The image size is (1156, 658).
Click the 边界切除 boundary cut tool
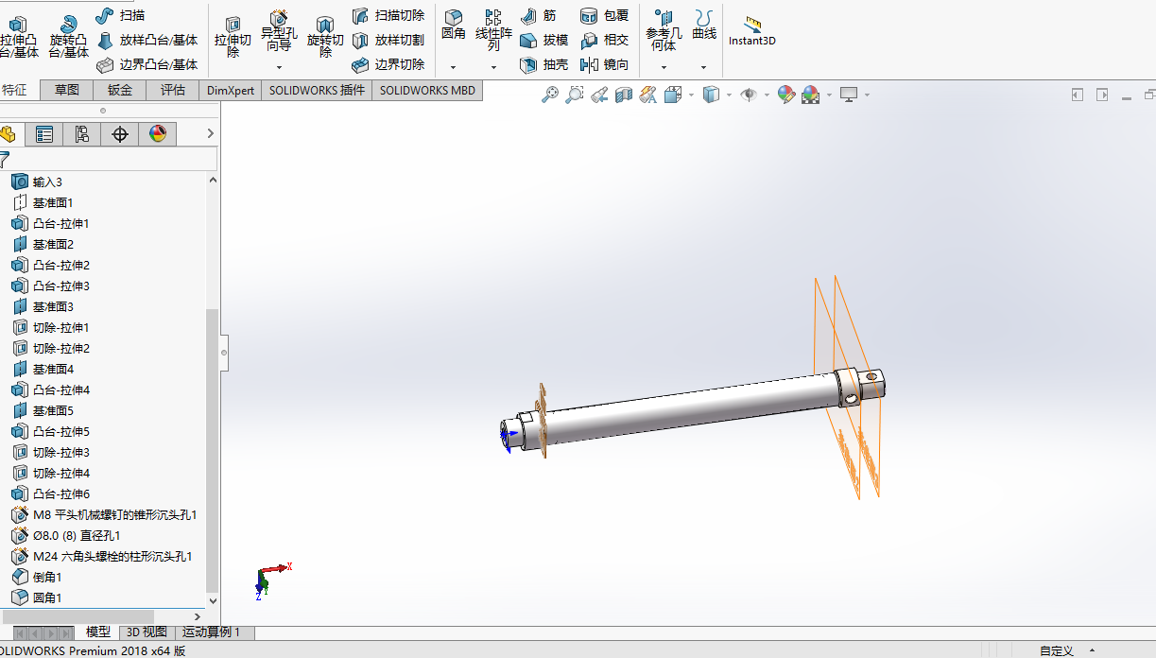point(388,65)
